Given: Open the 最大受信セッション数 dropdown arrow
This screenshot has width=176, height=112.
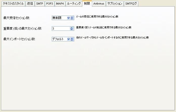Looking at the screenshot, I should point(68,18).
